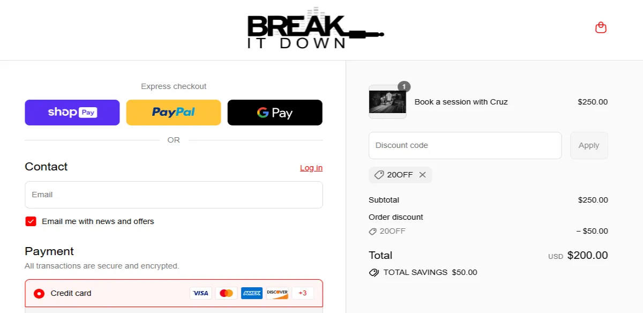Click the Break It Down logo
This screenshot has height=313, width=643.
point(314,29)
